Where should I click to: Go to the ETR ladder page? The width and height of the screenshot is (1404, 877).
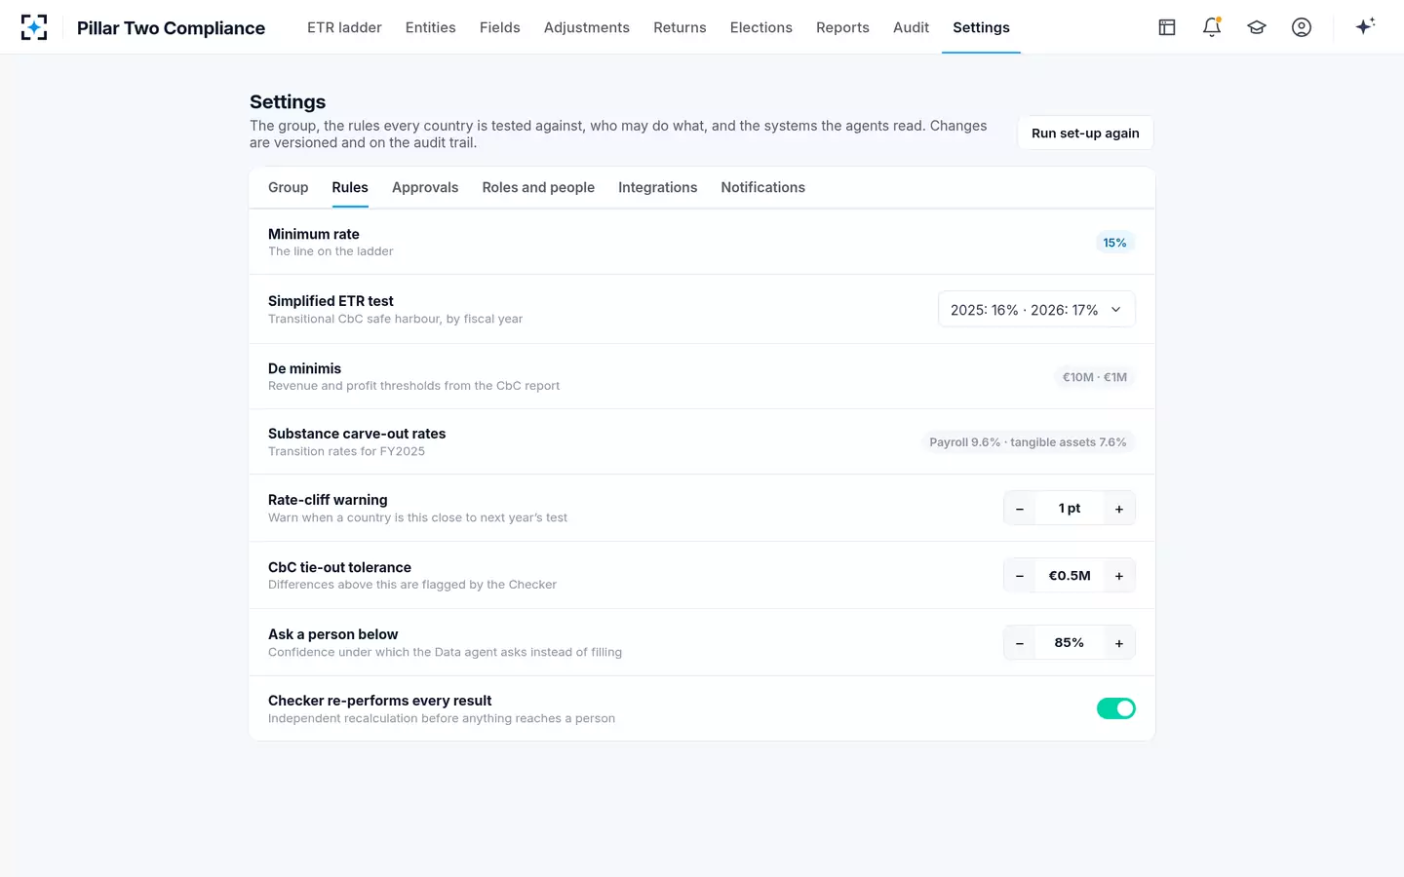(344, 27)
